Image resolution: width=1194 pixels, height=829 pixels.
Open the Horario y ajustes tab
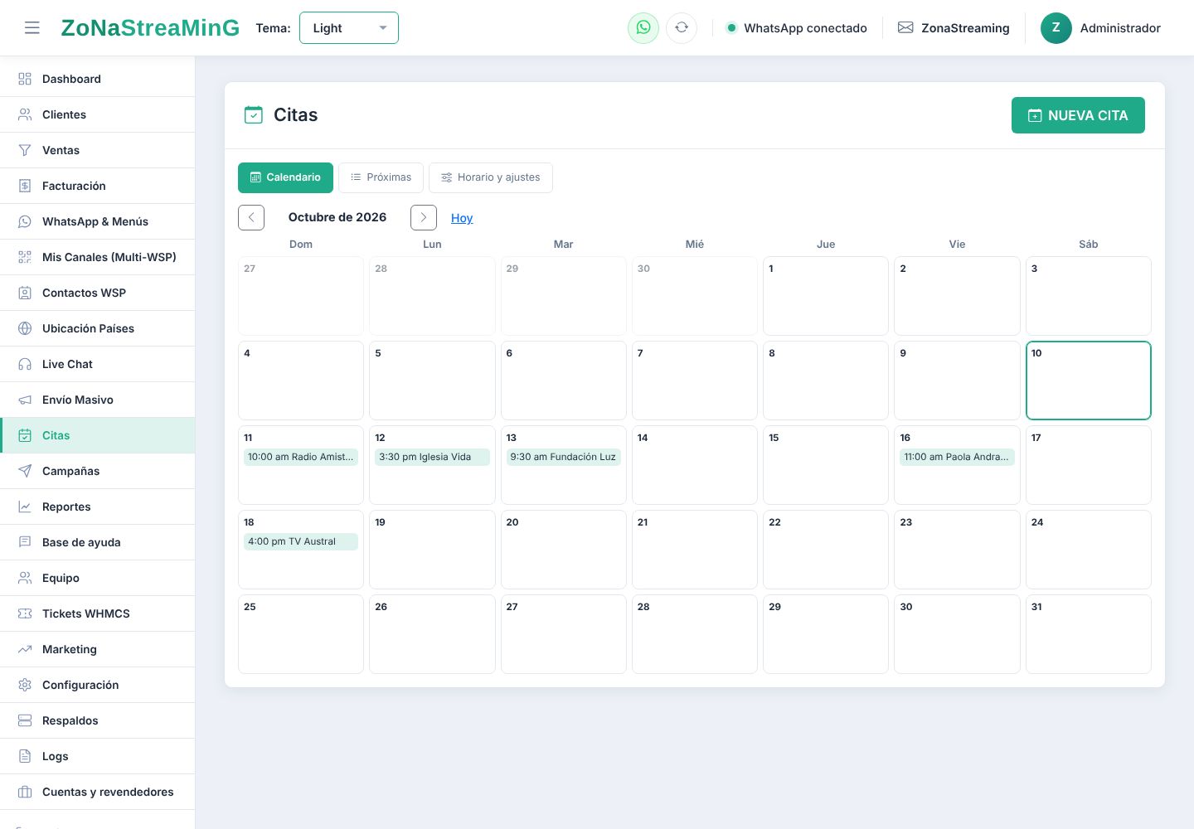pos(491,177)
